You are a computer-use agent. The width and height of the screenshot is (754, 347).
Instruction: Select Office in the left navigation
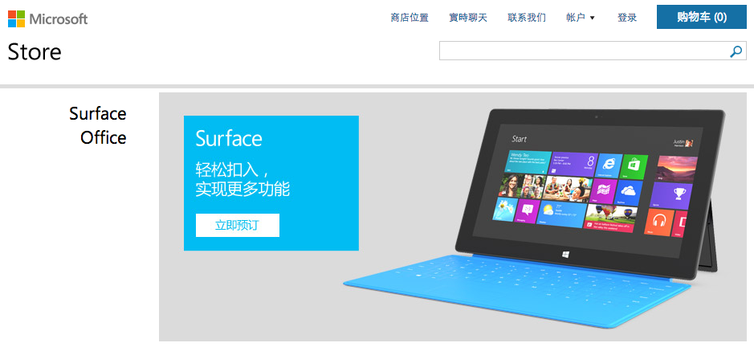point(104,138)
